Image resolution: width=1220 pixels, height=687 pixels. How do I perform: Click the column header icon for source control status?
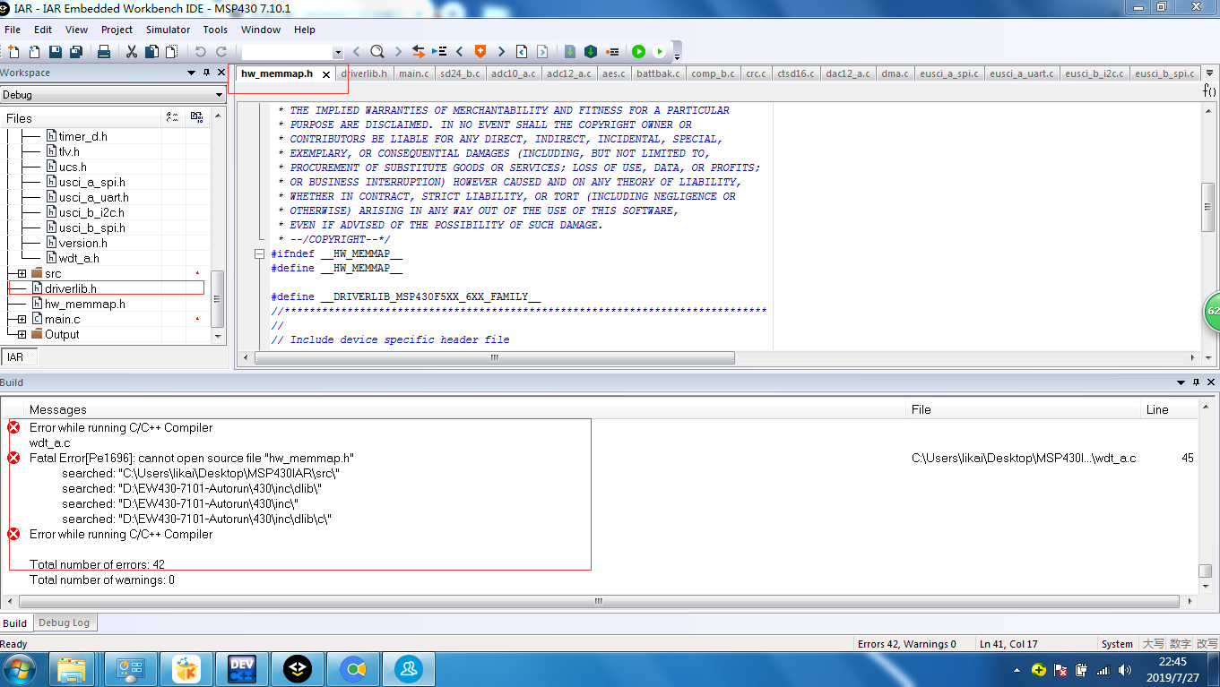(x=197, y=117)
